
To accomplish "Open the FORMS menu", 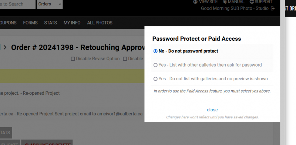I will click(30, 23).
